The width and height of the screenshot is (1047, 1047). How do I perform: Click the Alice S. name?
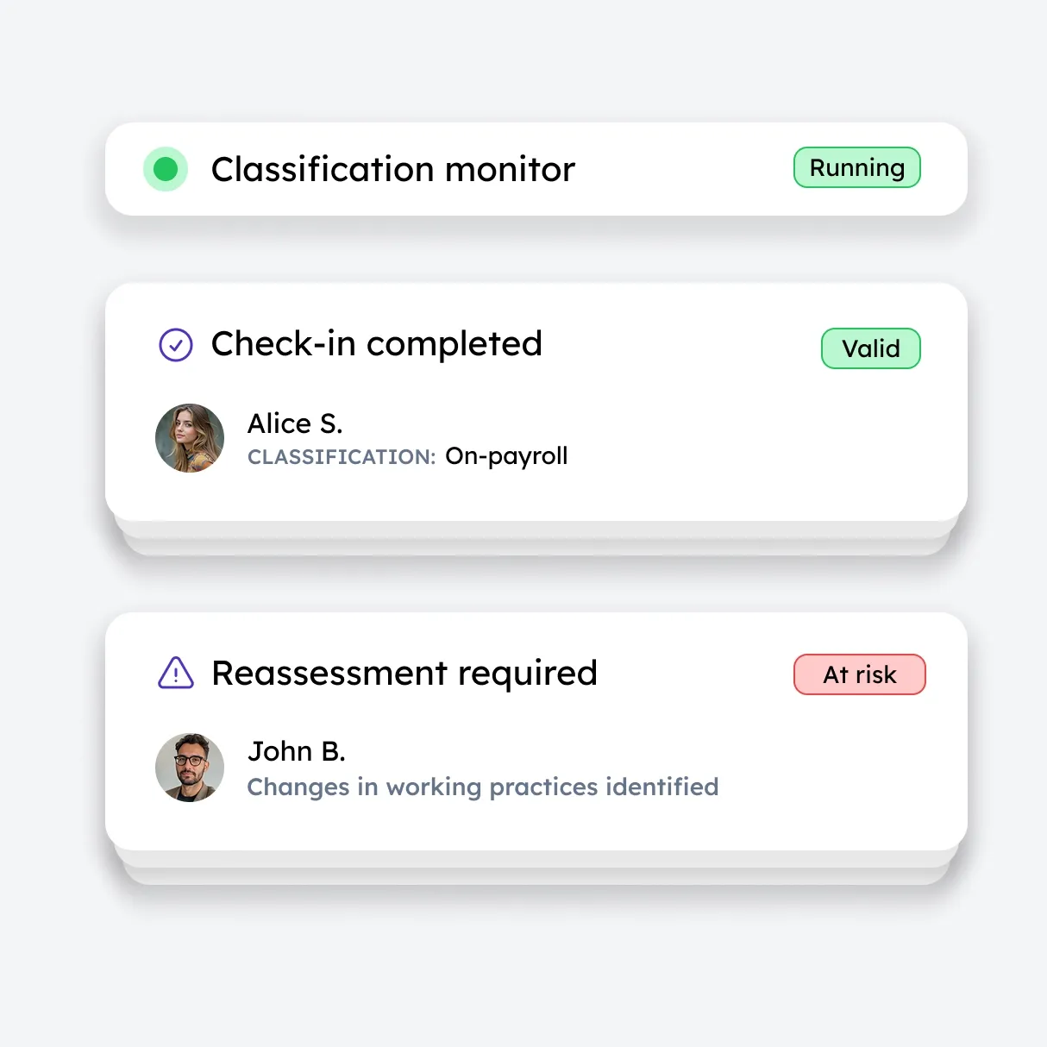coord(295,423)
